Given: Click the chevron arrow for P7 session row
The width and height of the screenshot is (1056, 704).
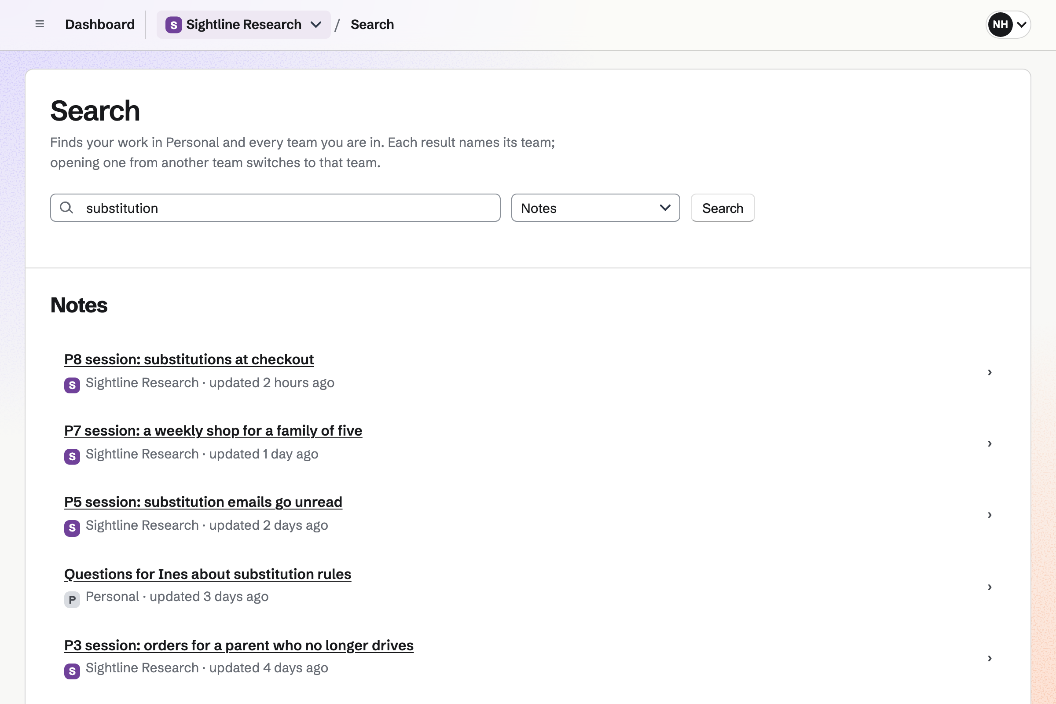Looking at the screenshot, I should [x=990, y=444].
